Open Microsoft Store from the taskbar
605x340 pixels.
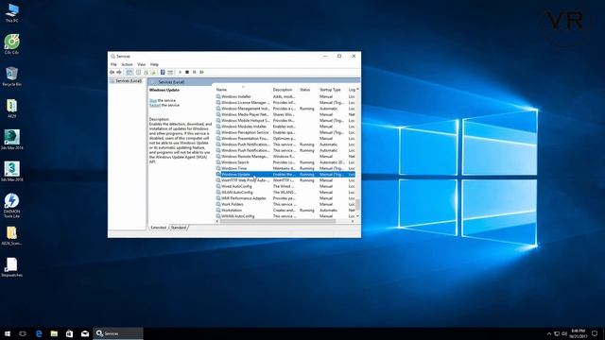tap(69, 333)
